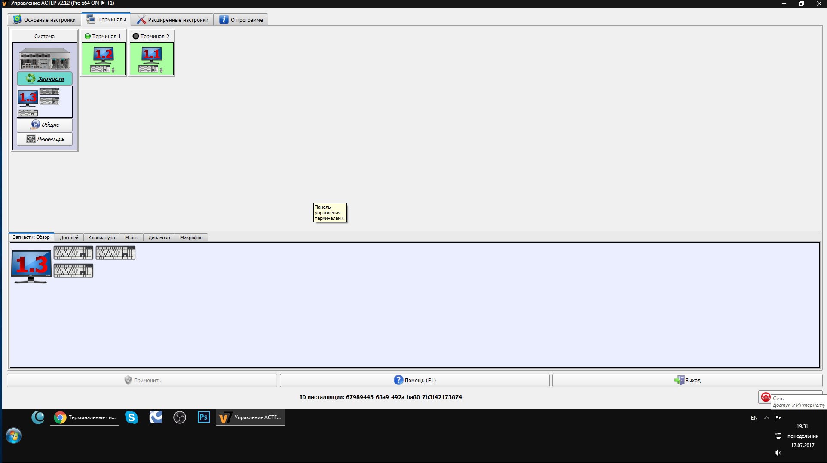Click the network icon in the system tray
Viewport: 827px width, 463px height.
tap(778, 436)
